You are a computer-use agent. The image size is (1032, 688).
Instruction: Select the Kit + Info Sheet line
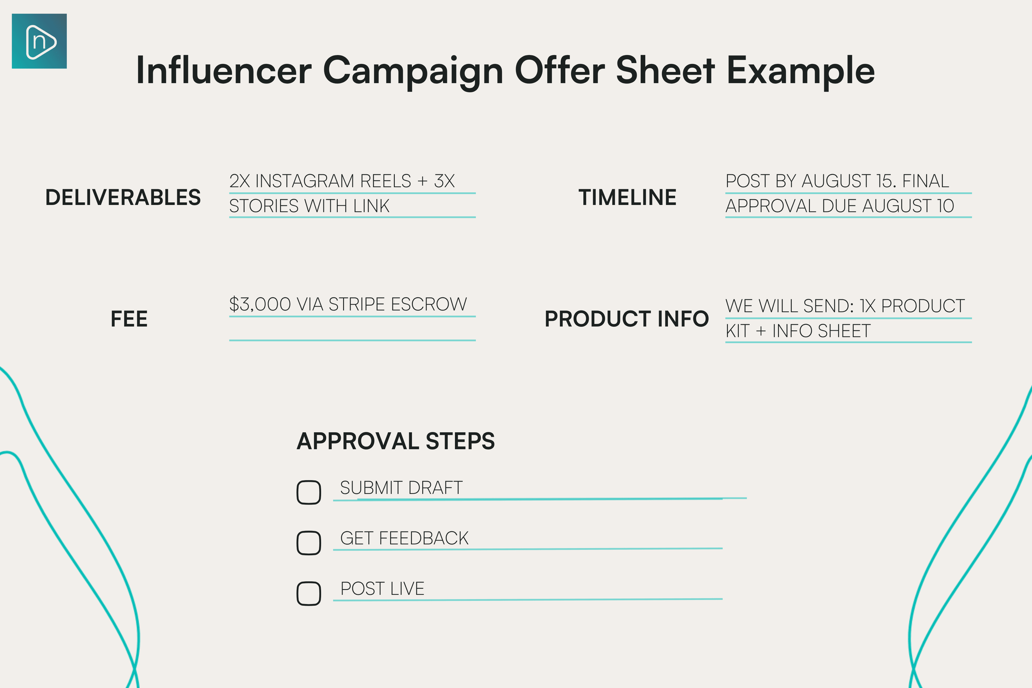[x=848, y=332]
